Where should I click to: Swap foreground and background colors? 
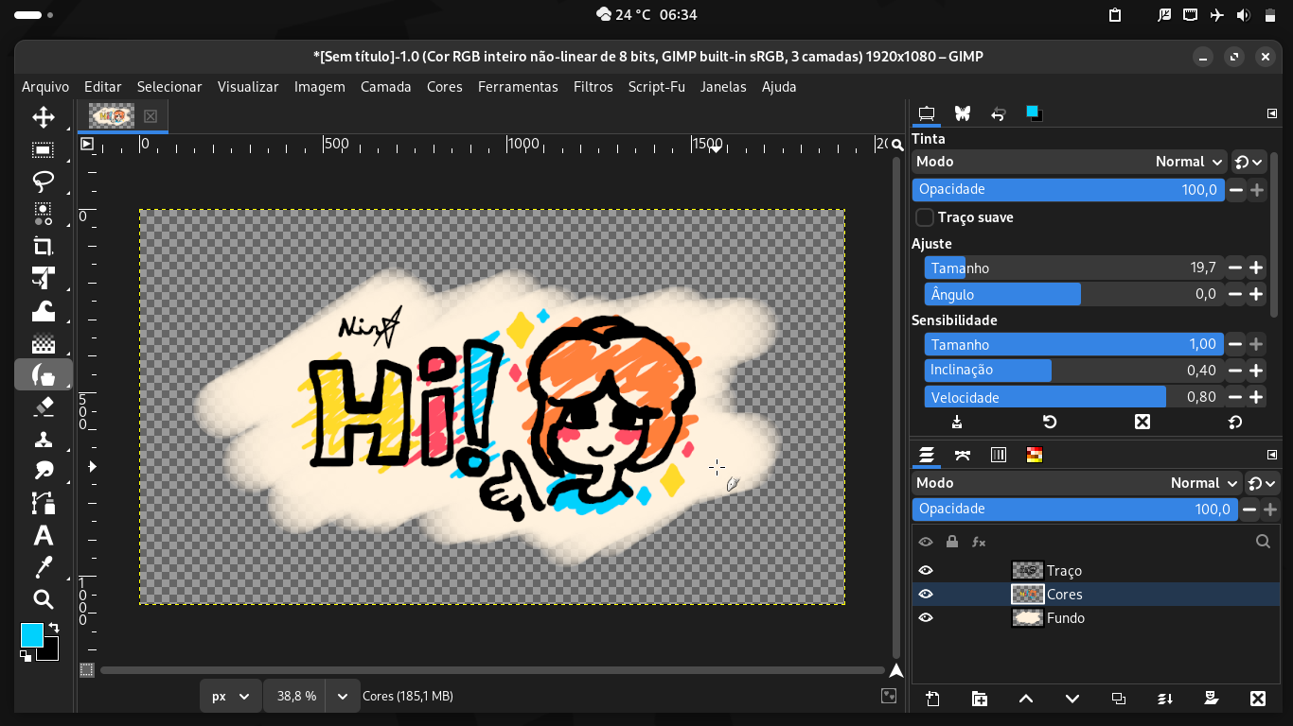pyautogui.click(x=54, y=628)
